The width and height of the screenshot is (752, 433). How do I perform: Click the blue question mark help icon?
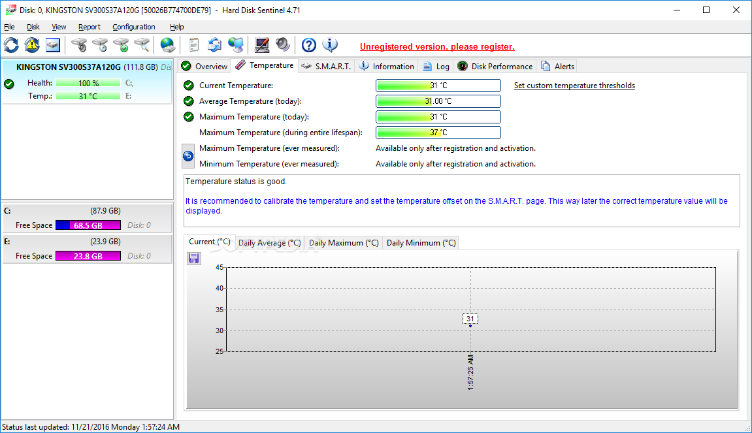point(309,46)
